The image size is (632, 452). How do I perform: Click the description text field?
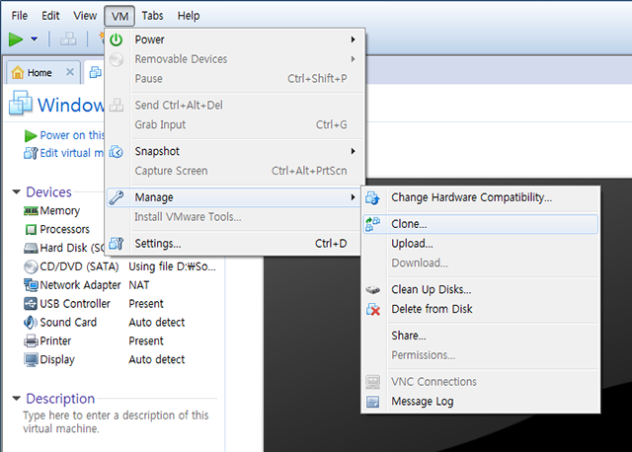click(x=116, y=422)
